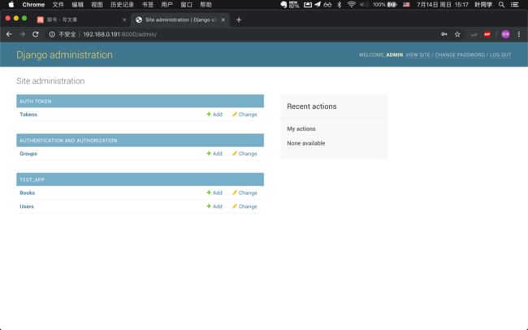Reload the admin page
Screen dimensions: 528x330
click(x=36, y=34)
